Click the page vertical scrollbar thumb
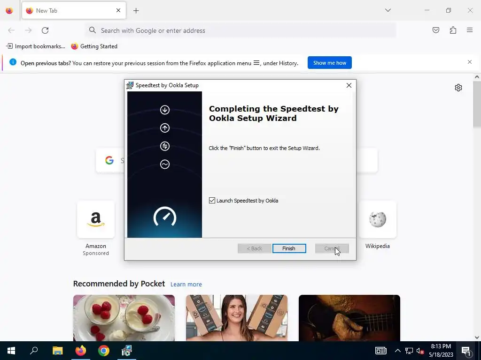 point(477,105)
